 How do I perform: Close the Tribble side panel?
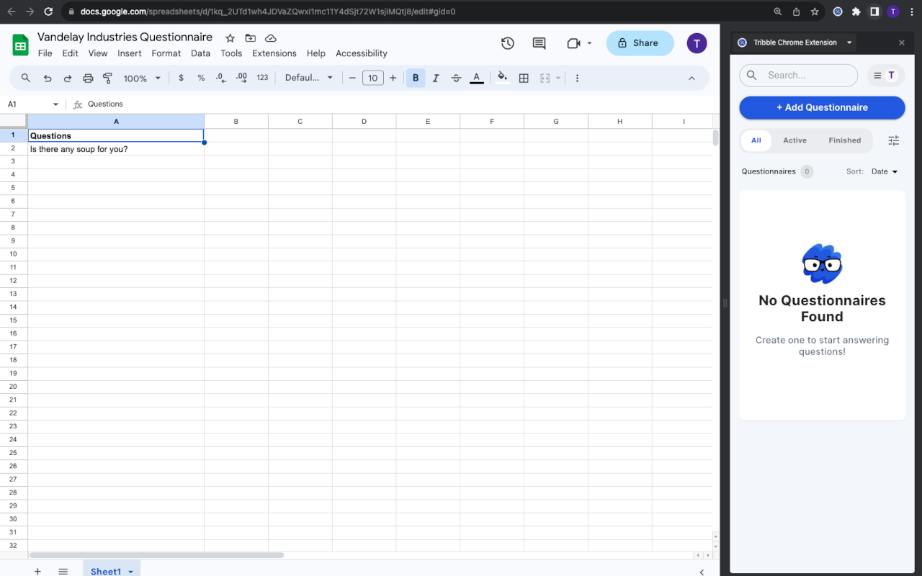(x=902, y=42)
